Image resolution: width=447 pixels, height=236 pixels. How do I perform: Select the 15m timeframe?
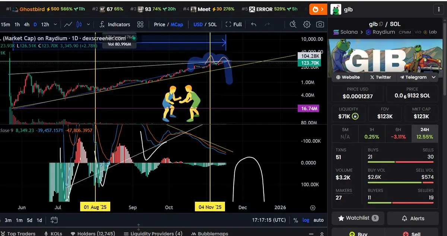click(6, 25)
